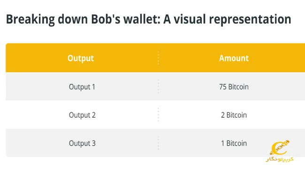Screen dimensions: 305x171
Task: Select the "Output 1" cell
Action: tap(82, 87)
